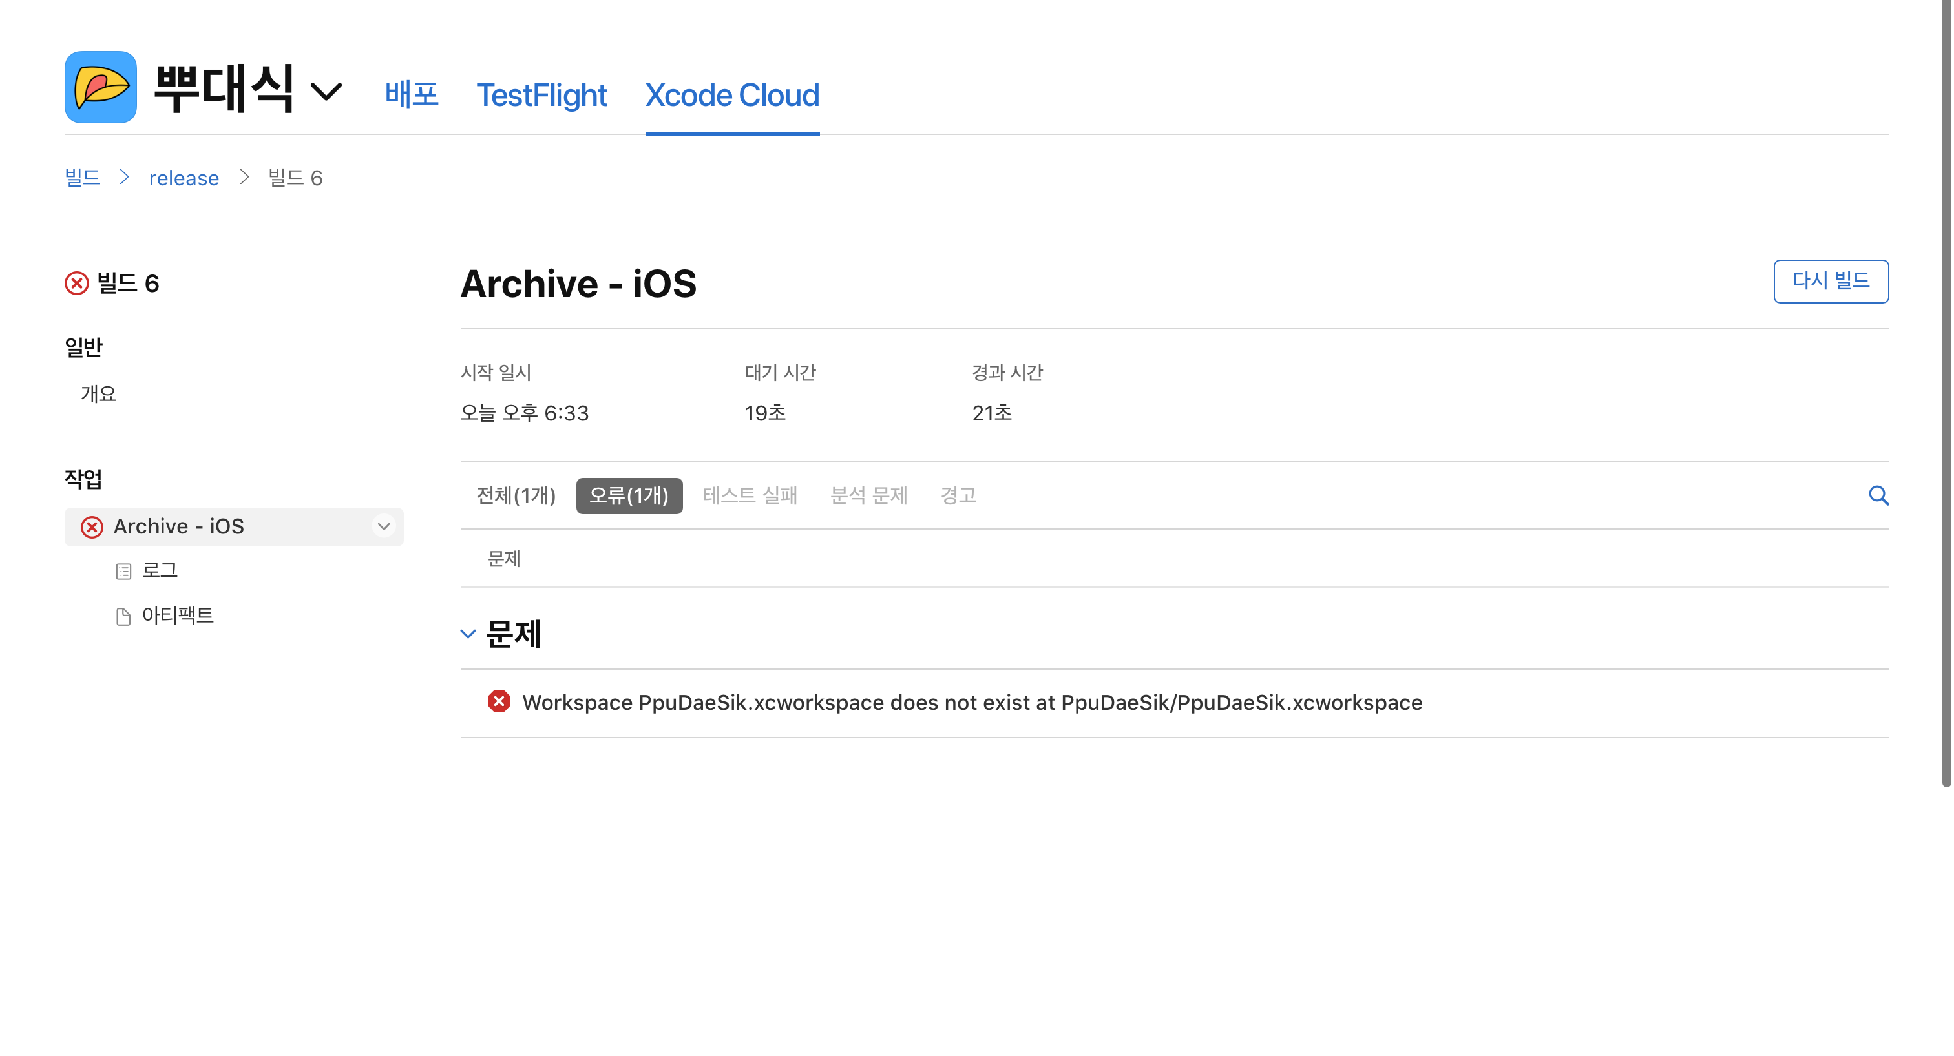This screenshot has height=1056, width=1954.
Task: Select the Xcode Cloud tab
Action: (732, 95)
